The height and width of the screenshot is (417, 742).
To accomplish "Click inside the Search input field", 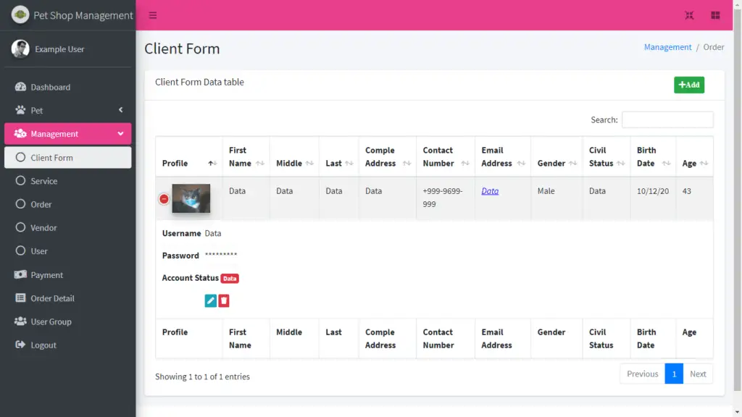I will click(667, 119).
